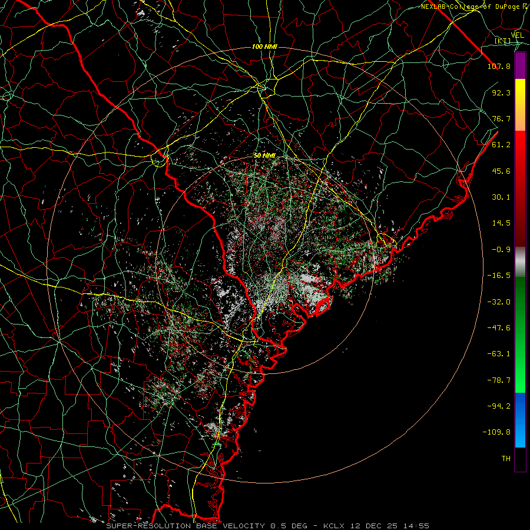Viewport: 530px width, 530px height.
Task: Select the 107.8 velocity scale value
Action: [499, 66]
